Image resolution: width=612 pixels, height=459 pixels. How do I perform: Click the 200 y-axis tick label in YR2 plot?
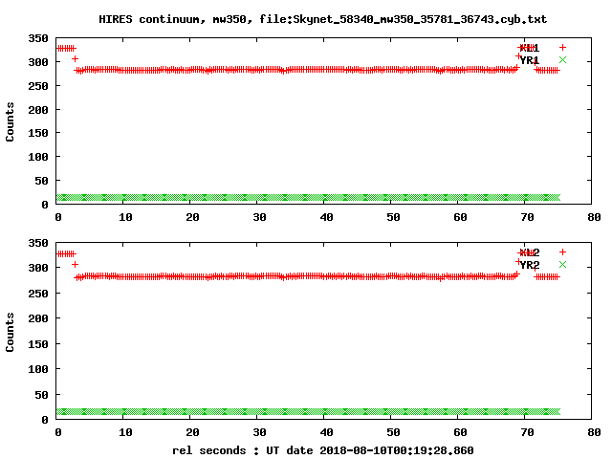(x=38, y=318)
